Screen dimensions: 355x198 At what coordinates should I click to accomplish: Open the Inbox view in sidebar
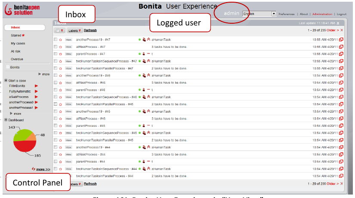(x=25, y=28)
